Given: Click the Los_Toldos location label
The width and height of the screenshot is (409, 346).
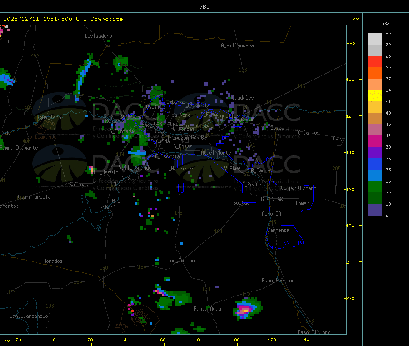Looking at the screenshot, I should [181, 261].
